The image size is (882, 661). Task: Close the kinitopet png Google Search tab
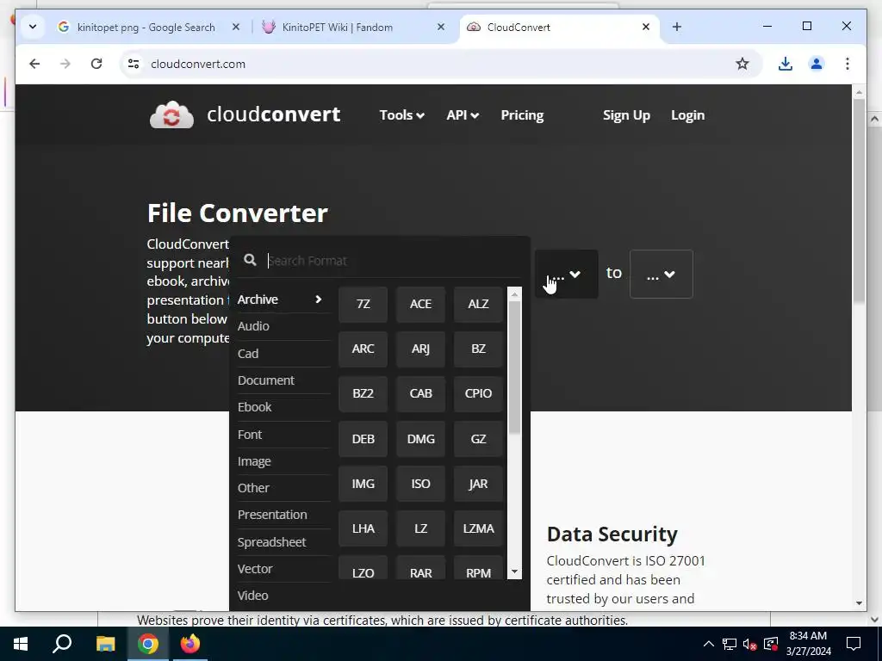pyautogui.click(x=236, y=27)
